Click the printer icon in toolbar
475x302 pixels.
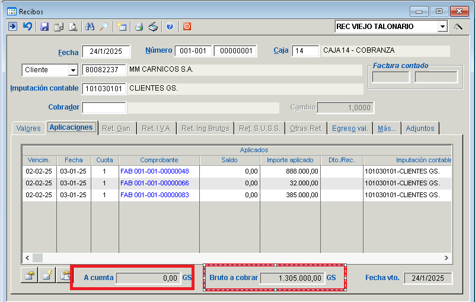pos(139,27)
